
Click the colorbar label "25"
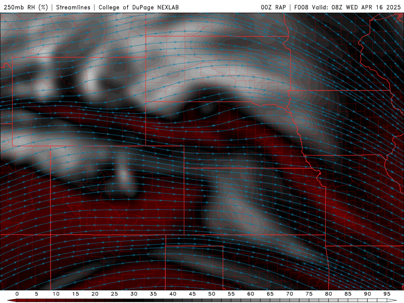coord(115,294)
